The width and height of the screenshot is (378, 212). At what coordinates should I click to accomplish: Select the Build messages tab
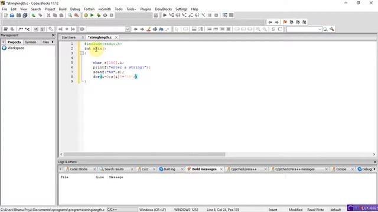click(x=204, y=169)
